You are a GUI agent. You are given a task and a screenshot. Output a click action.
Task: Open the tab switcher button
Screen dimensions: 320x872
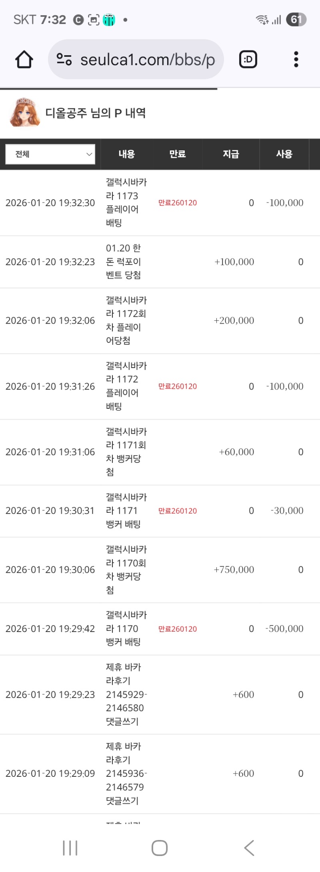(x=248, y=60)
